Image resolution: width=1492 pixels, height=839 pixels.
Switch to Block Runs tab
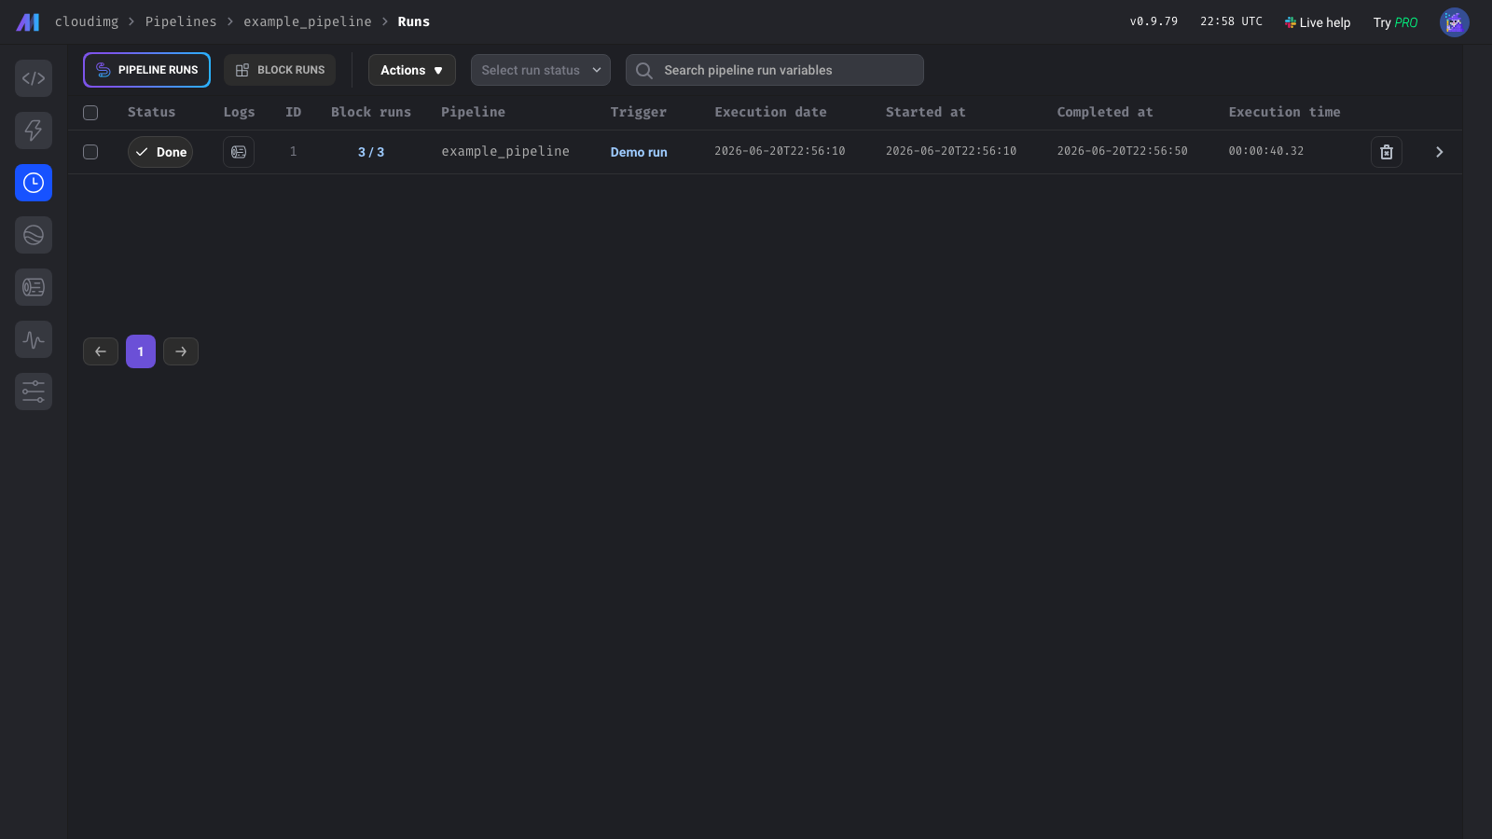(x=280, y=70)
